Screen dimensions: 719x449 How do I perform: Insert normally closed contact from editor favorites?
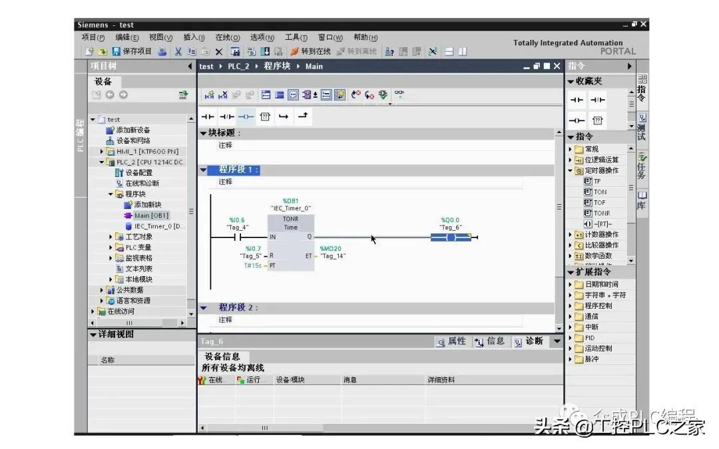point(227,116)
